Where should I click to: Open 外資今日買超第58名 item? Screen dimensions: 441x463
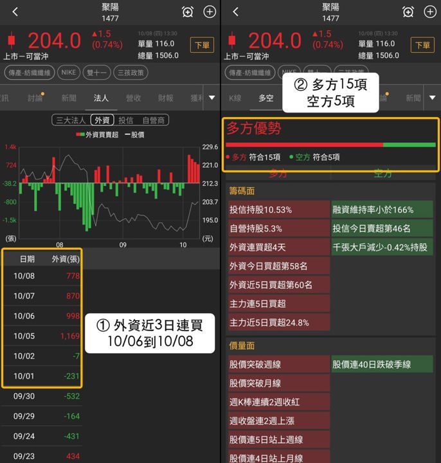click(279, 266)
